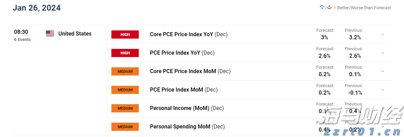Click the blue better-than-forecast arrow icon

pos(322,7)
